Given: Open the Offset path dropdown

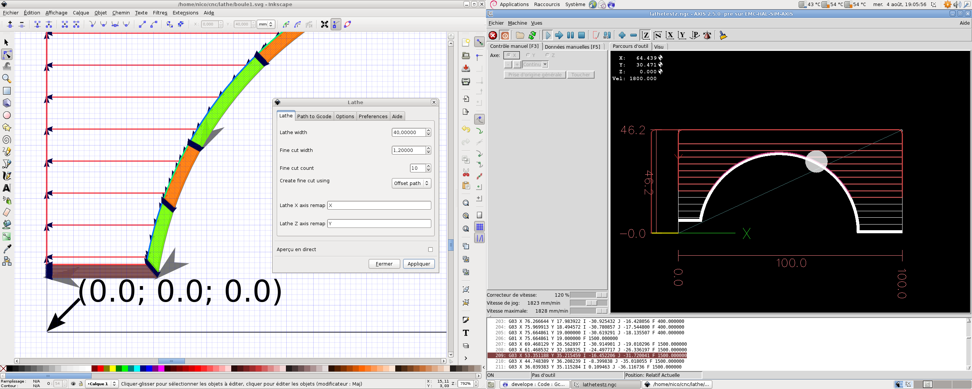Looking at the screenshot, I should 411,183.
